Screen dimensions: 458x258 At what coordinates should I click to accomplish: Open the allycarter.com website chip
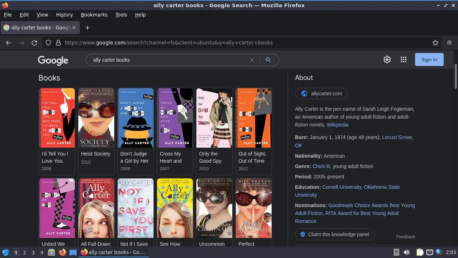tap(321, 94)
